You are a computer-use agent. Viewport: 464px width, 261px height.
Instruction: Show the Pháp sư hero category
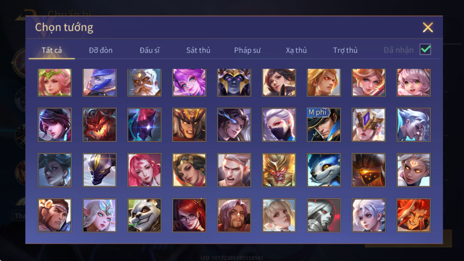click(x=247, y=50)
